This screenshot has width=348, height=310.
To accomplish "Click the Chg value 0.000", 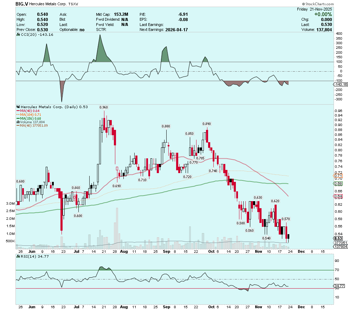I will (327, 20).
